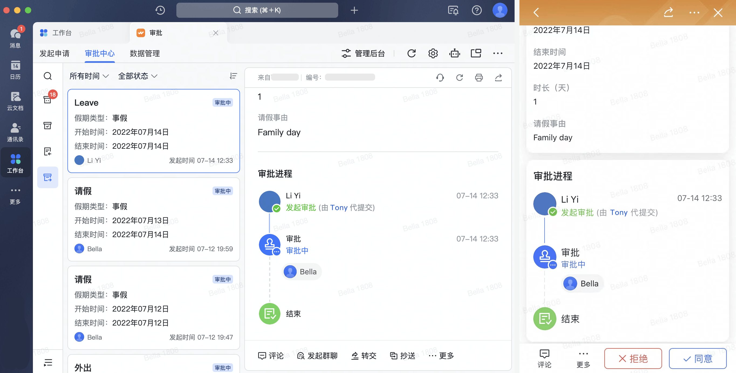Click the plus icon beside search

354,10
